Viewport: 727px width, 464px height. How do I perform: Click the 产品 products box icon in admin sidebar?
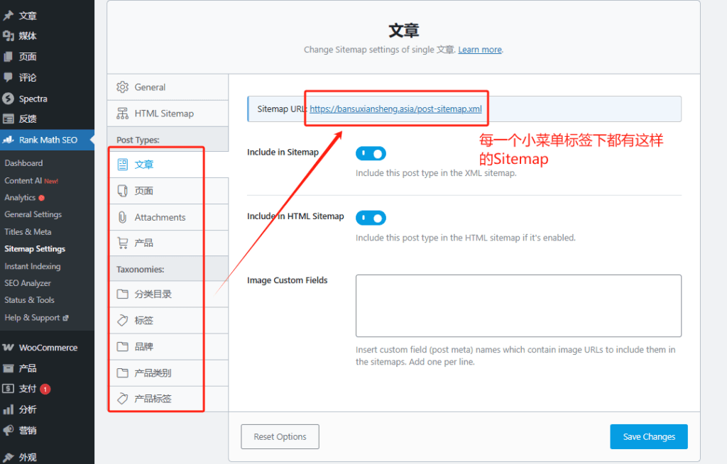click(x=8, y=368)
